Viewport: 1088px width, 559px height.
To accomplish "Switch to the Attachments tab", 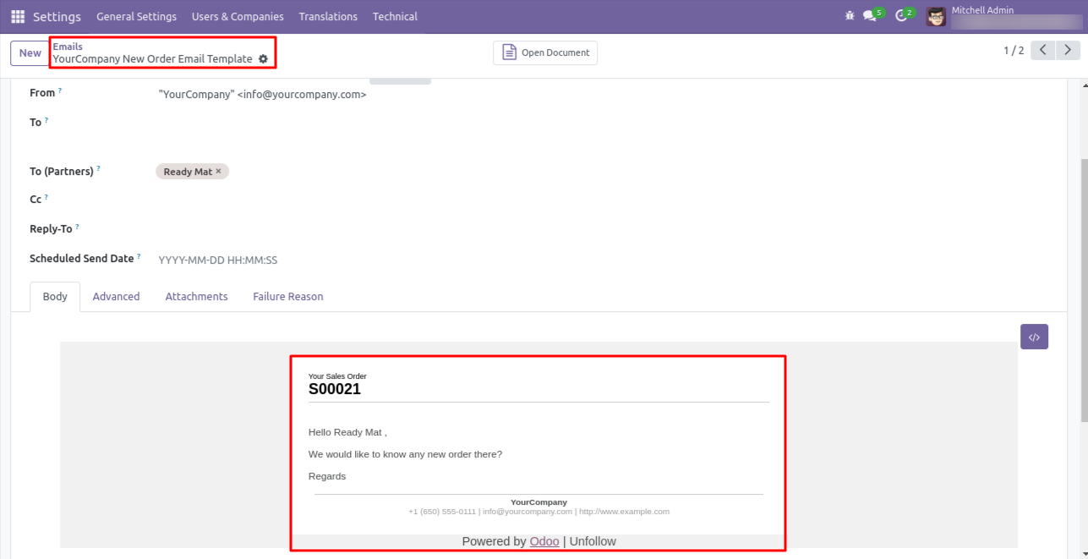I will pyautogui.click(x=196, y=297).
